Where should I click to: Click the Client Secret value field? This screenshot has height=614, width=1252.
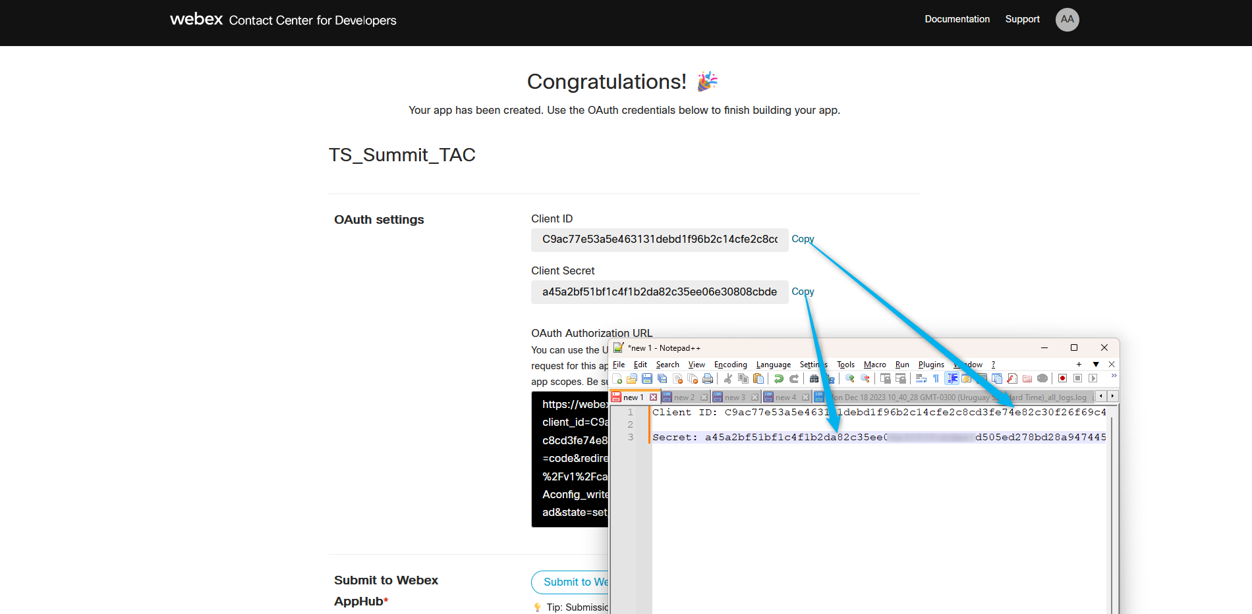pyautogui.click(x=660, y=292)
